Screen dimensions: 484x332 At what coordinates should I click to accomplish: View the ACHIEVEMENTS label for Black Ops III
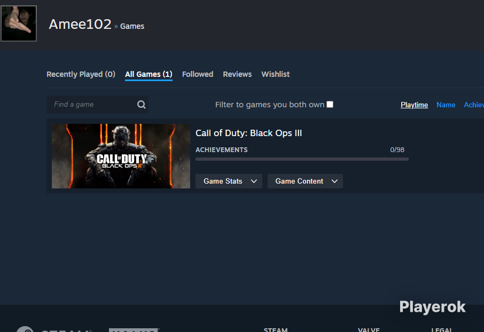pos(222,150)
